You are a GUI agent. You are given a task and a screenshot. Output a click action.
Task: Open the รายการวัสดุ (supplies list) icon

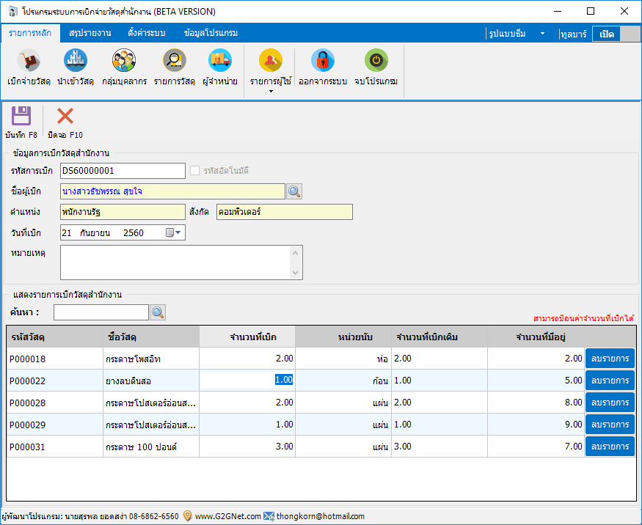click(175, 61)
